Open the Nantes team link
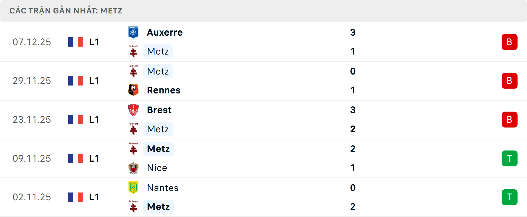527x217 pixels. point(163,188)
